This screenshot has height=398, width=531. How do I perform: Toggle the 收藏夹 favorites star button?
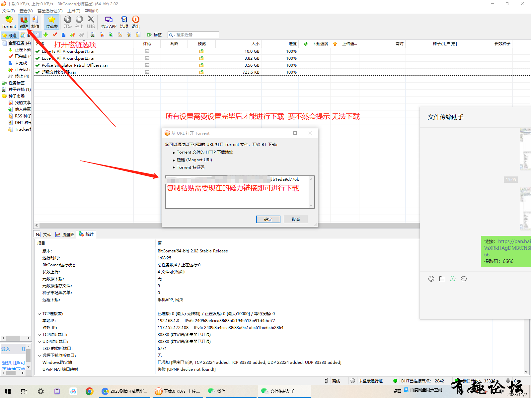pos(52,22)
